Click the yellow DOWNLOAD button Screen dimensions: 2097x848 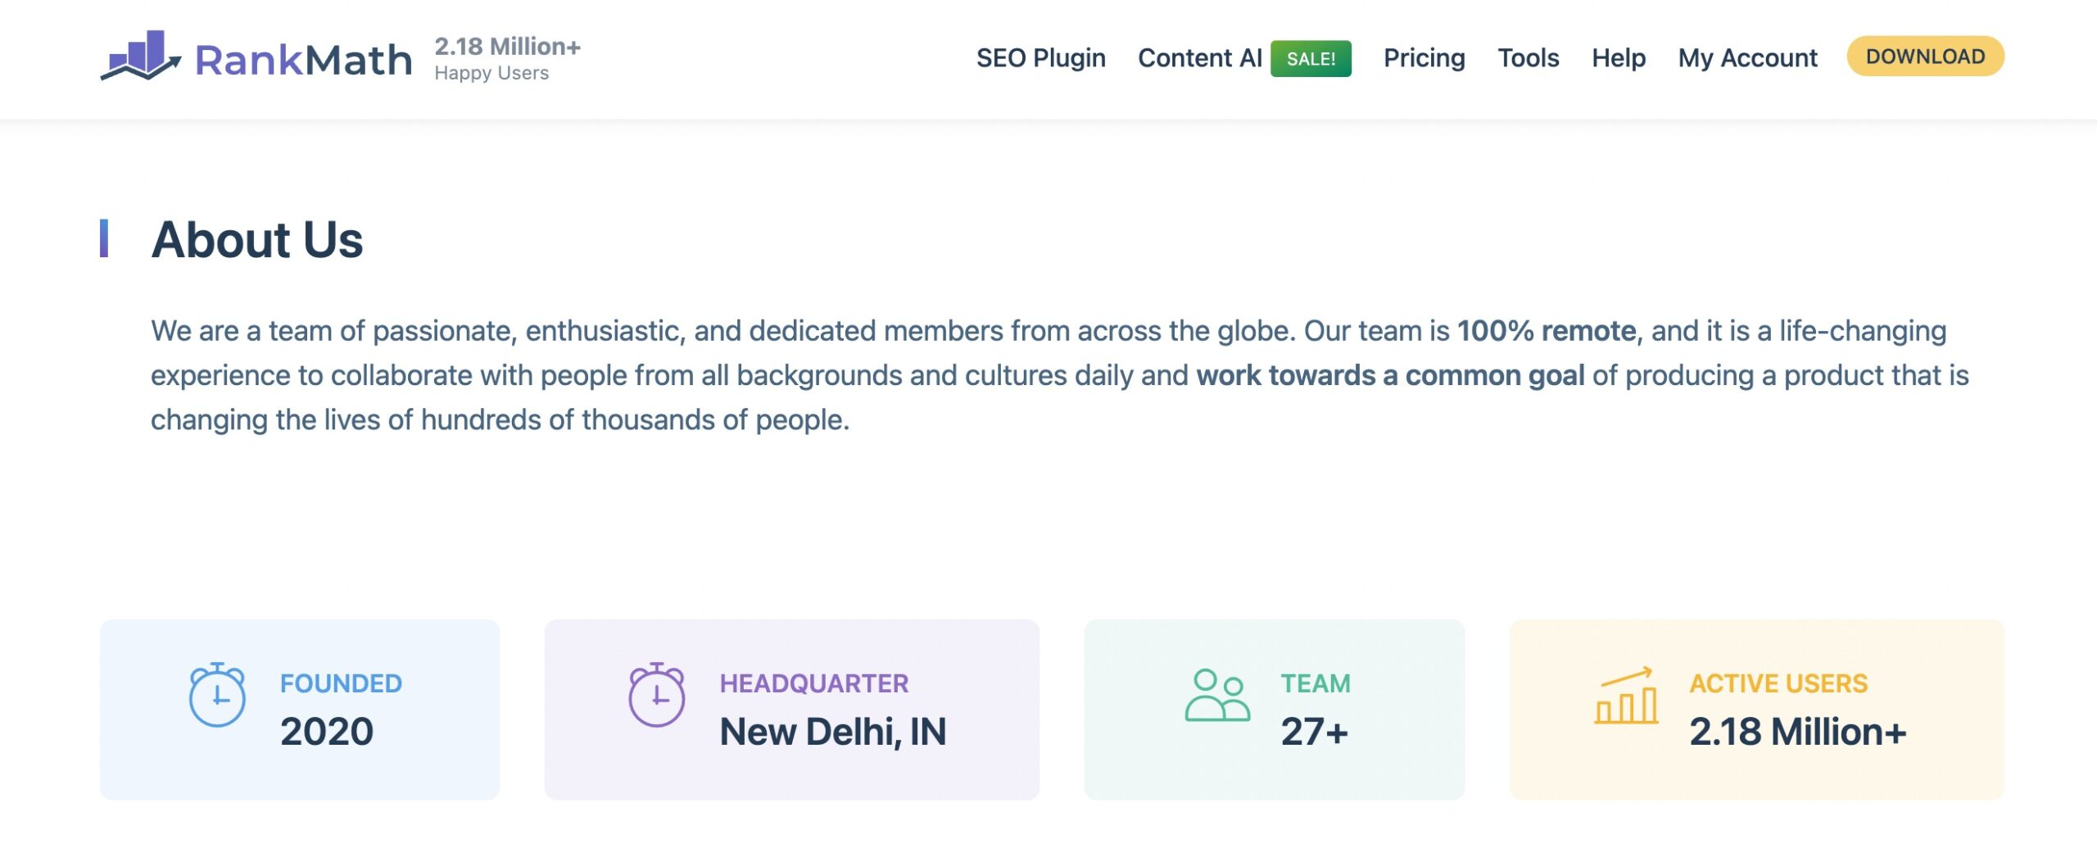coord(1925,57)
